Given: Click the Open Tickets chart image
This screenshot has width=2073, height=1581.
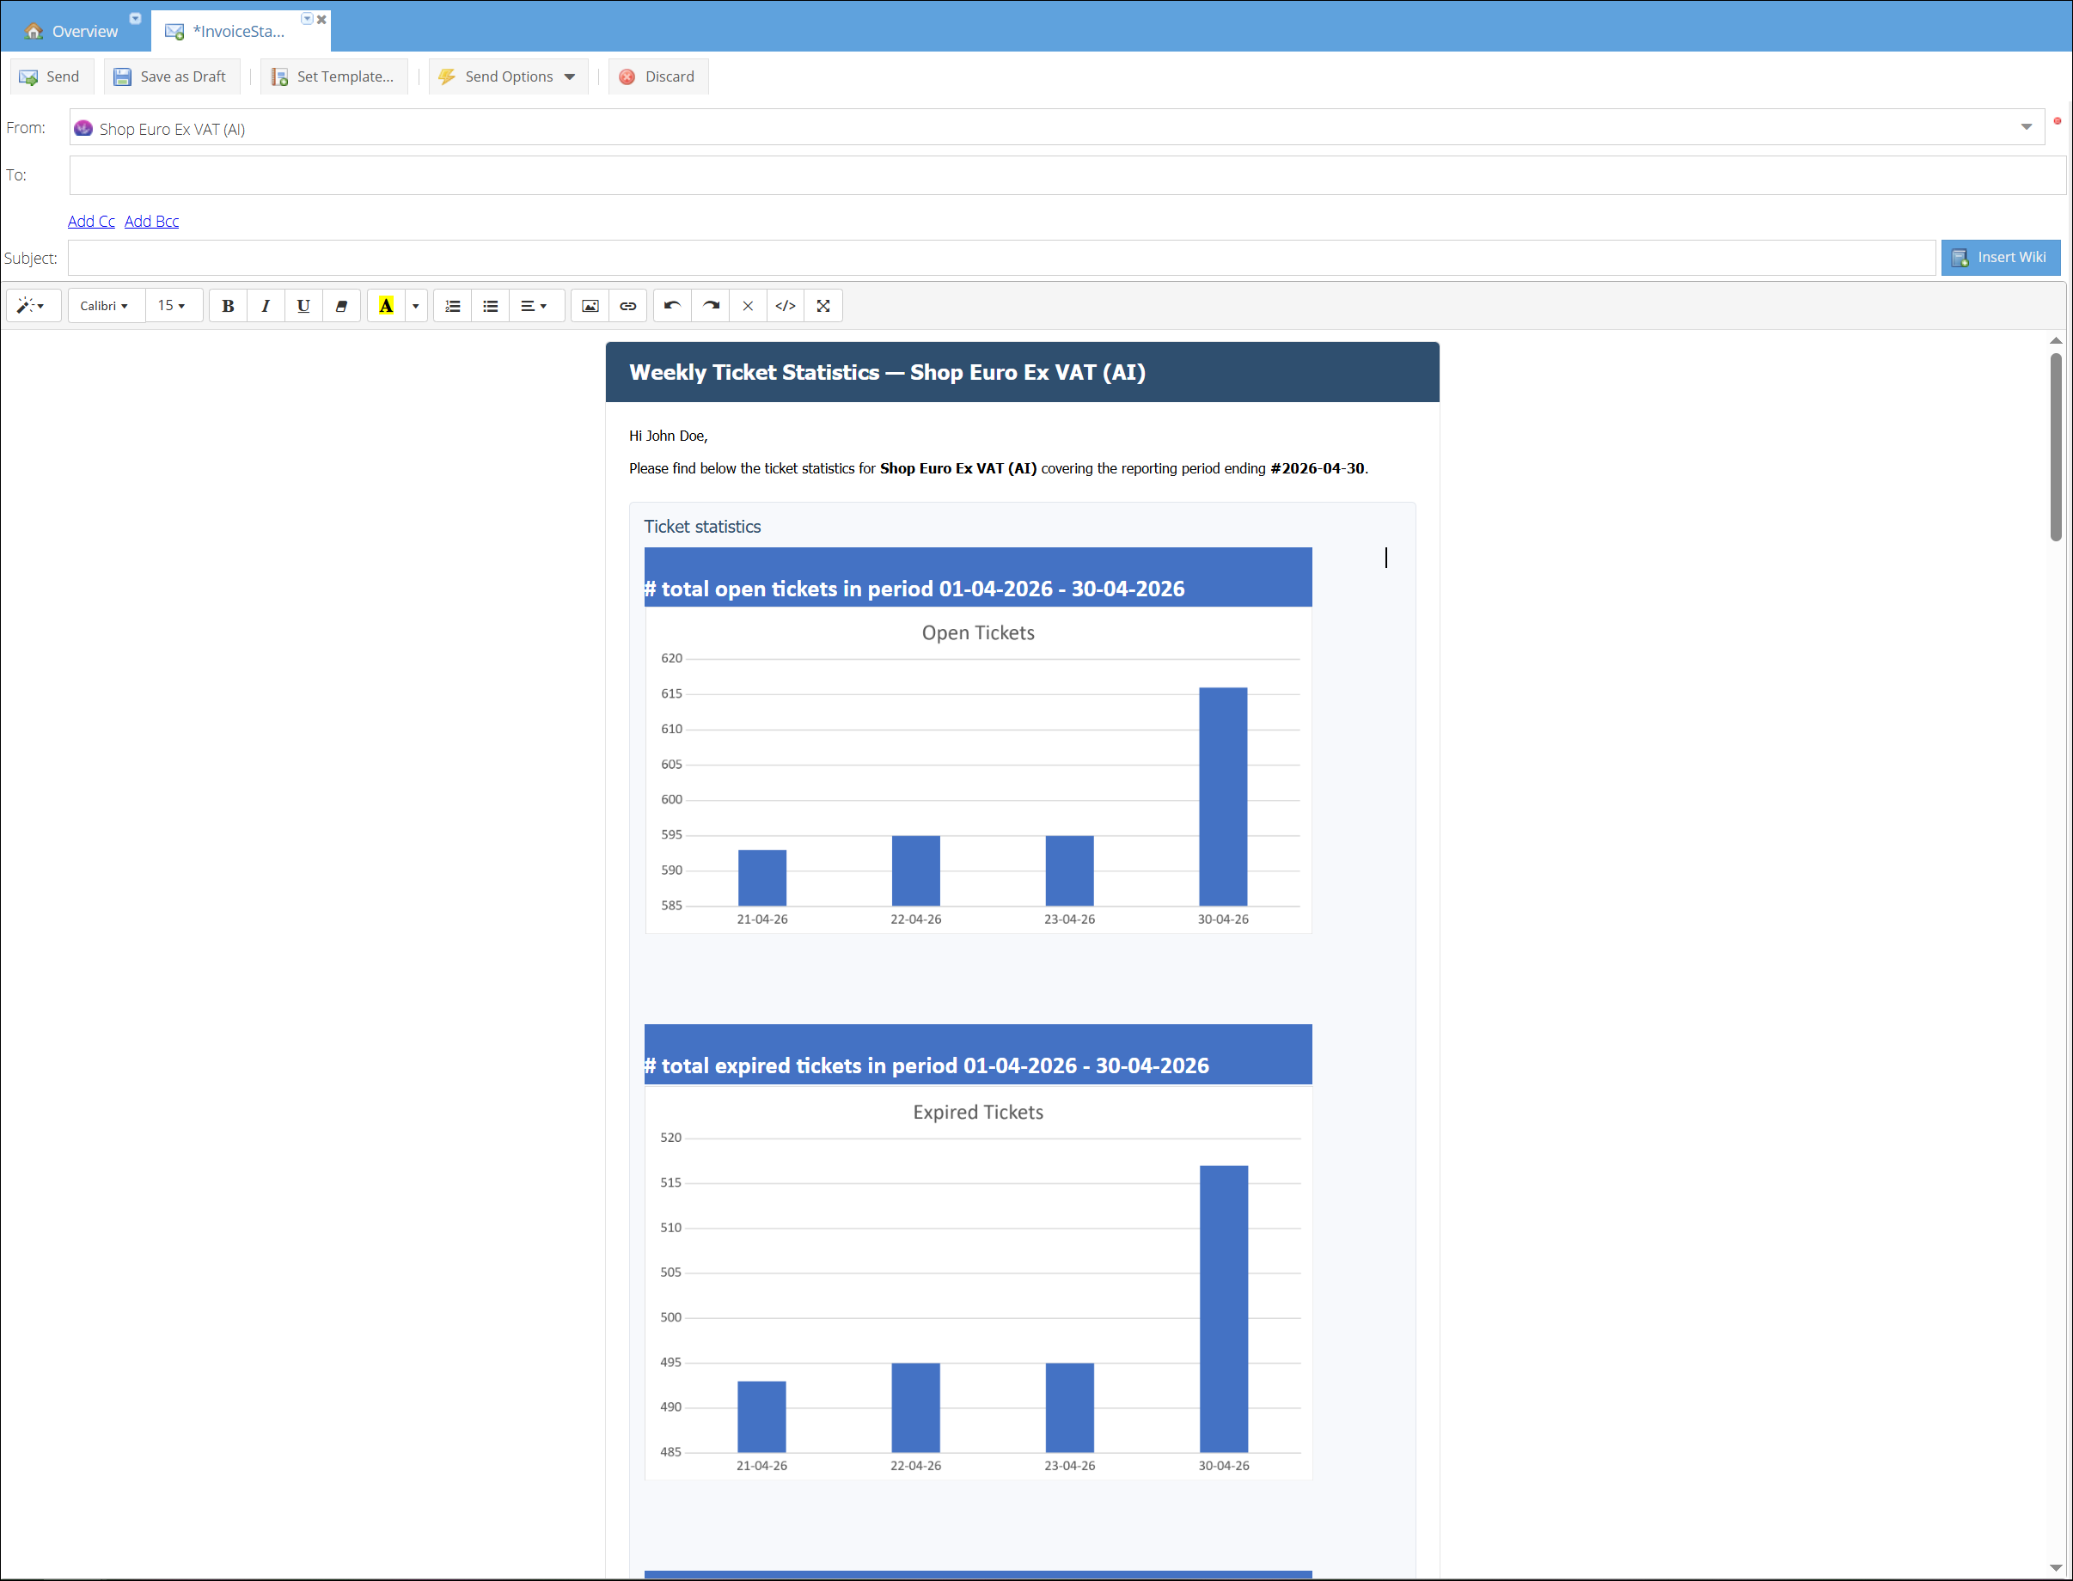Looking at the screenshot, I should 978,771.
